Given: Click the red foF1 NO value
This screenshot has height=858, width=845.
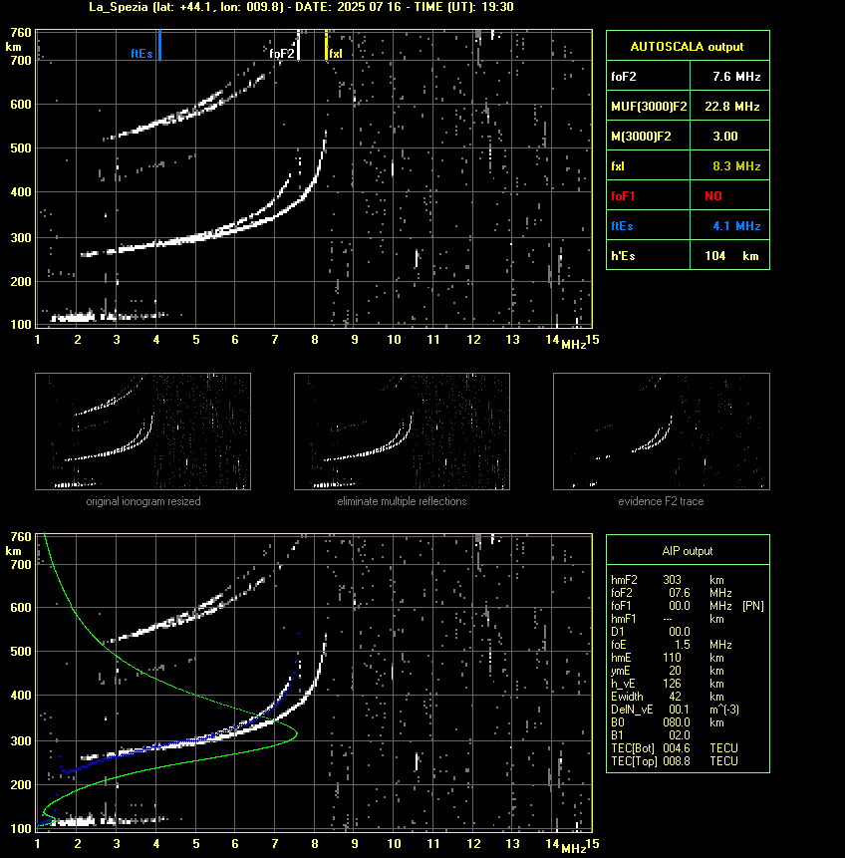Looking at the screenshot, I should [713, 196].
